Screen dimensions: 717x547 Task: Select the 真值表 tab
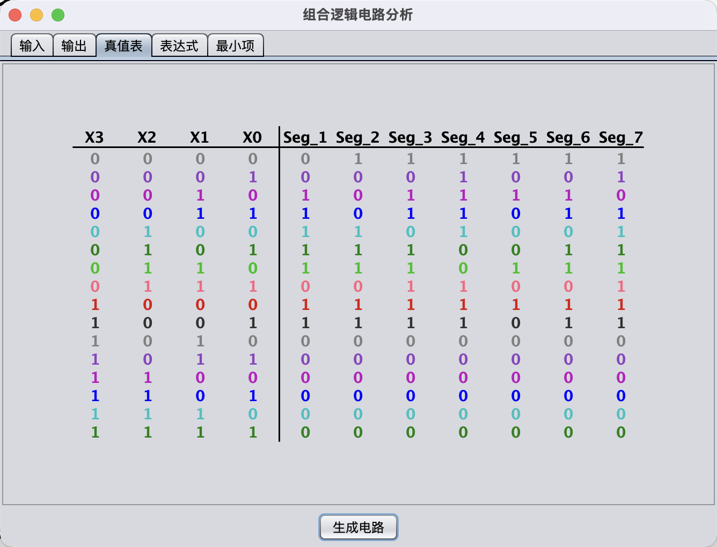coord(123,46)
